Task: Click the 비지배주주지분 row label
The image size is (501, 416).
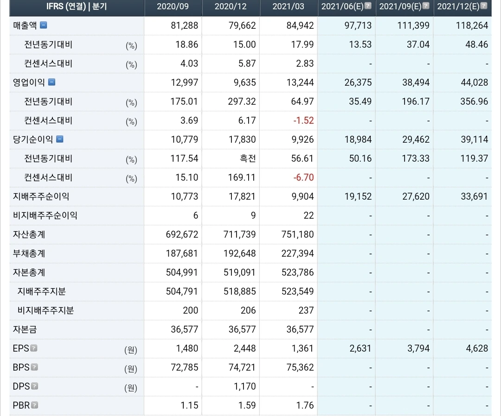Action: pyautogui.click(x=45, y=310)
